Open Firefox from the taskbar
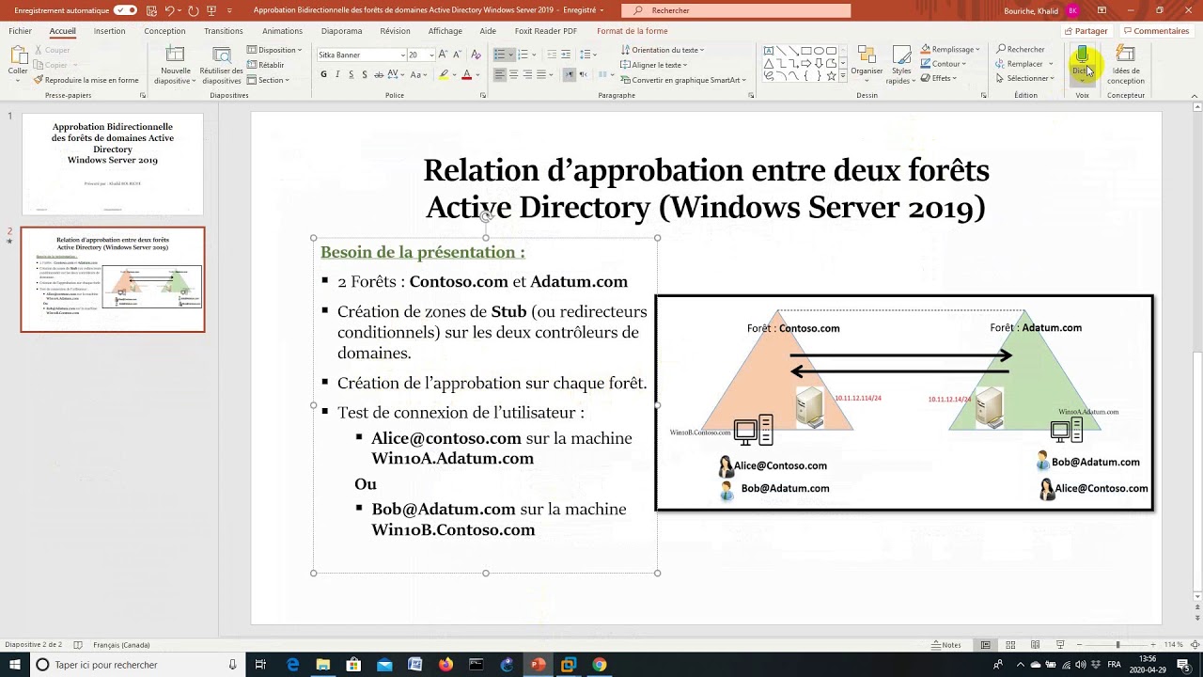This screenshot has height=677, width=1203. (445, 665)
